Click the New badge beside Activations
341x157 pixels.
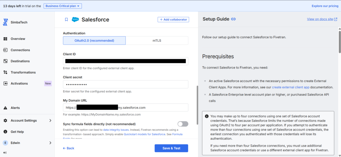(x=48, y=83)
